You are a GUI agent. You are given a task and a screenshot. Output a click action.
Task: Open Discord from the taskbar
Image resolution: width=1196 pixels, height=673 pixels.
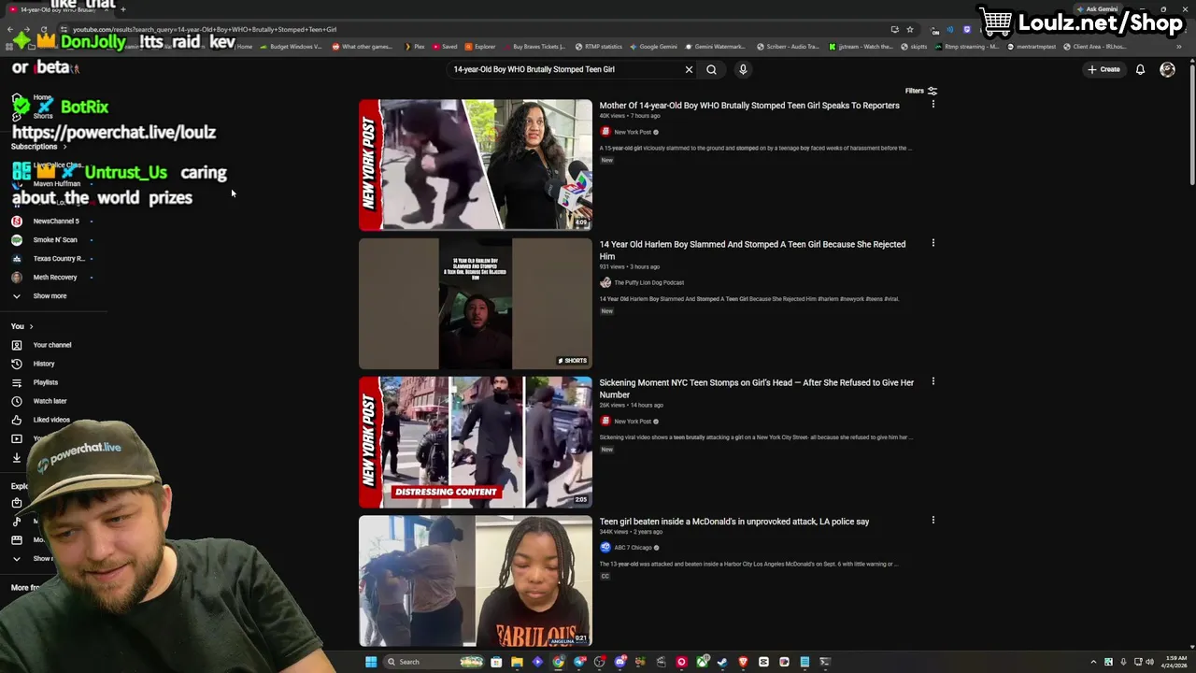click(x=619, y=662)
